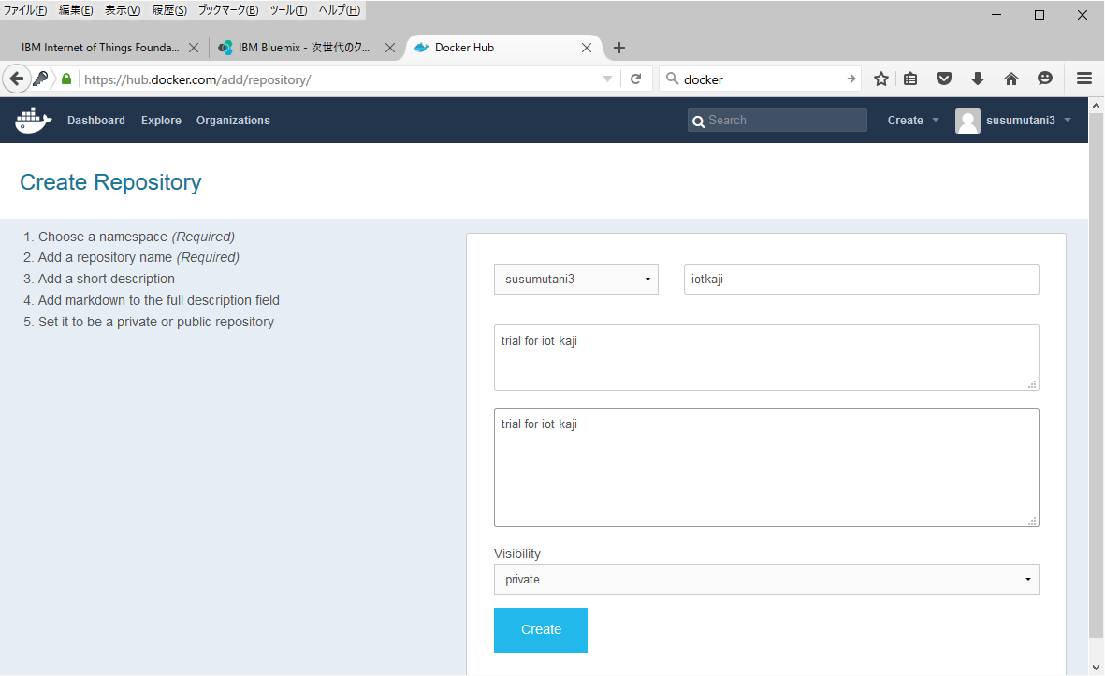Screen dimensions: 1105x676
Task: Reload the page with refresh icon
Action: pos(635,79)
